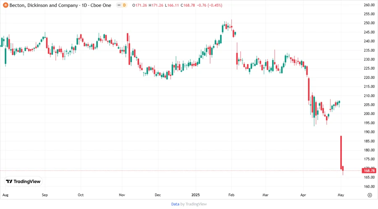Click the orange Becton Dickinson symbol logo
378x209 pixels.
pos(5,5)
